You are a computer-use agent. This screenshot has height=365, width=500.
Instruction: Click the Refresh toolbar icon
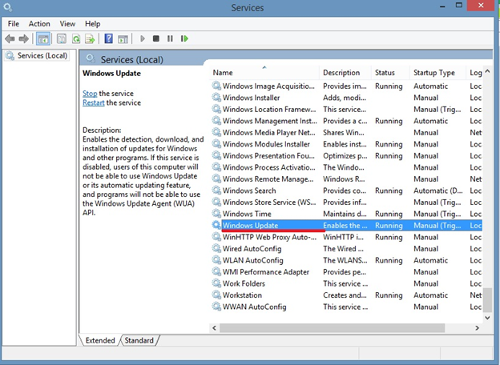click(76, 39)
